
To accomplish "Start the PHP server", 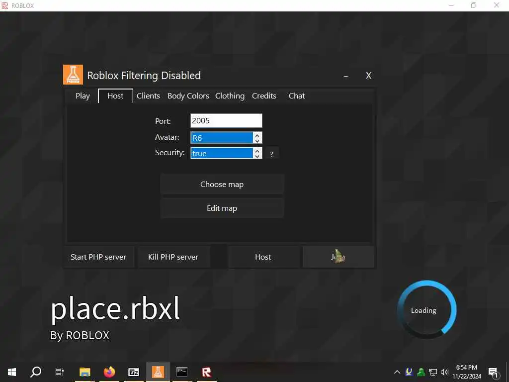I will point(98,257).
